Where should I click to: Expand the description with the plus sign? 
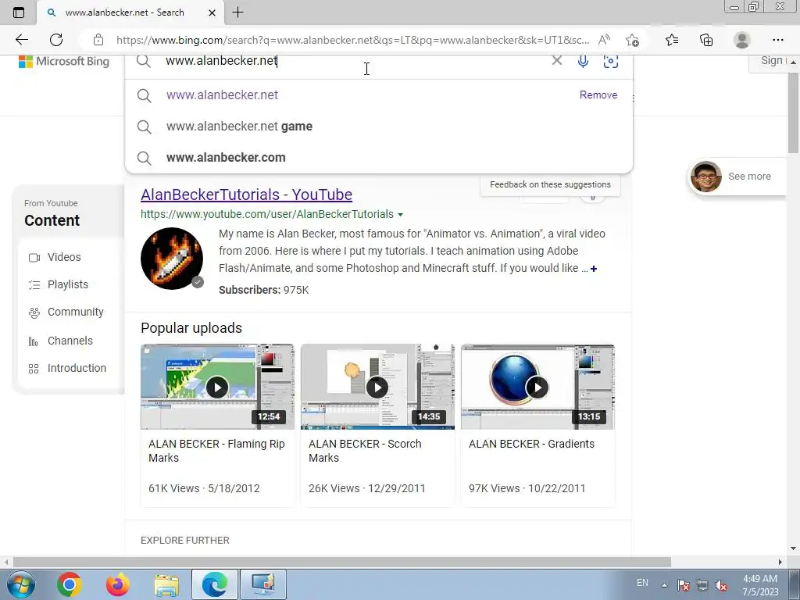click(x=594, y=269)
